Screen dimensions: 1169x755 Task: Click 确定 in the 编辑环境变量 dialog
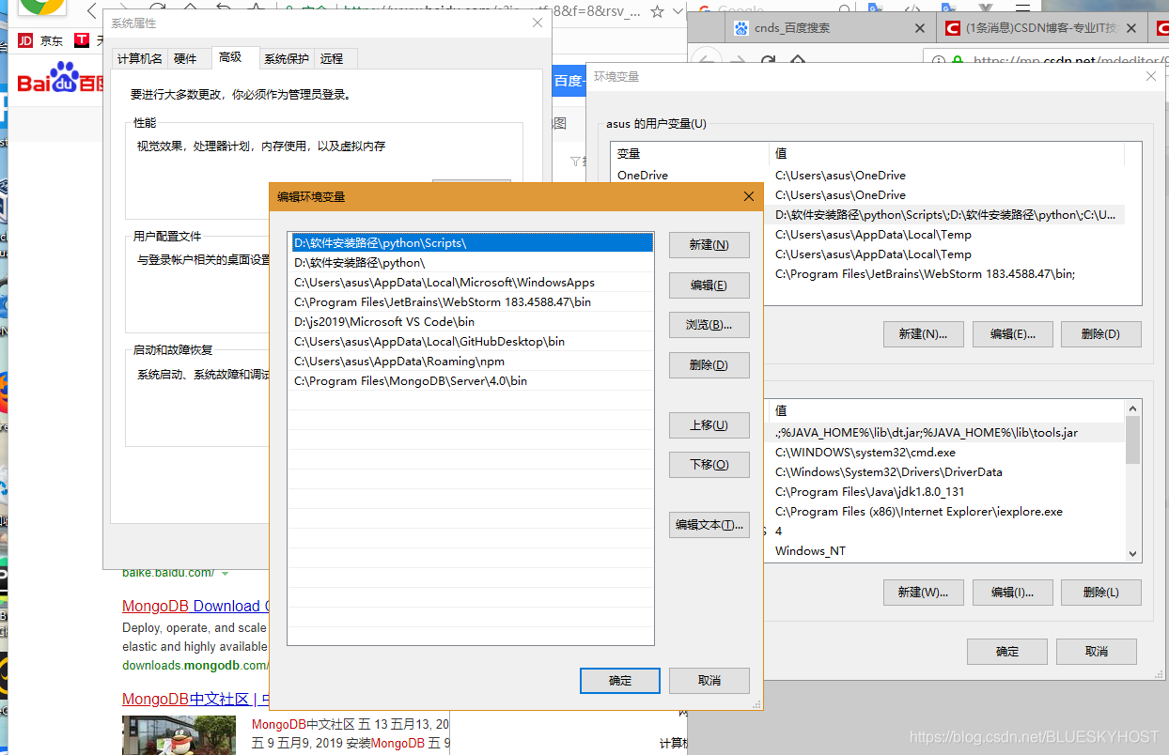click(x=619, y=681)
